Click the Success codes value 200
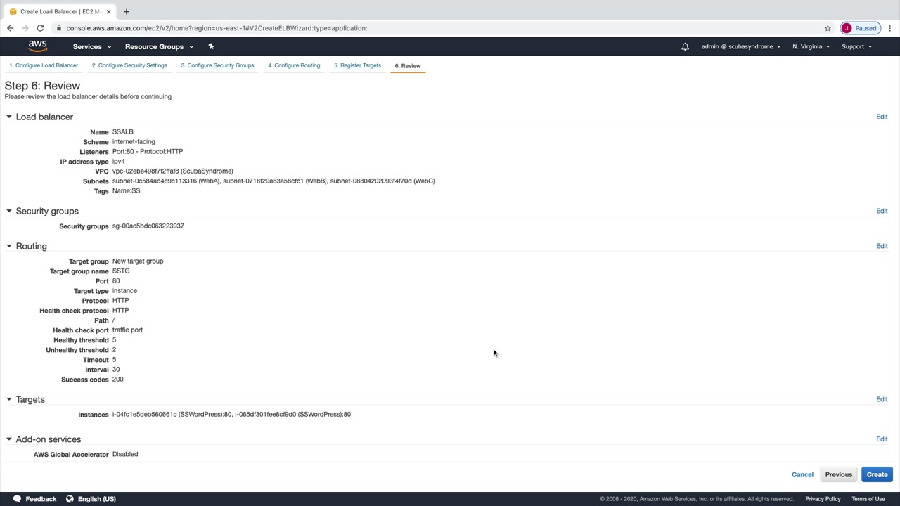The width and height of the screenshot is (900, 506). coord(117,379)
